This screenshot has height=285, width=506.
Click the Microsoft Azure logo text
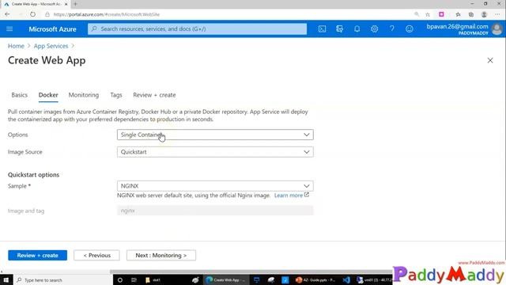(x=52, y=29)
